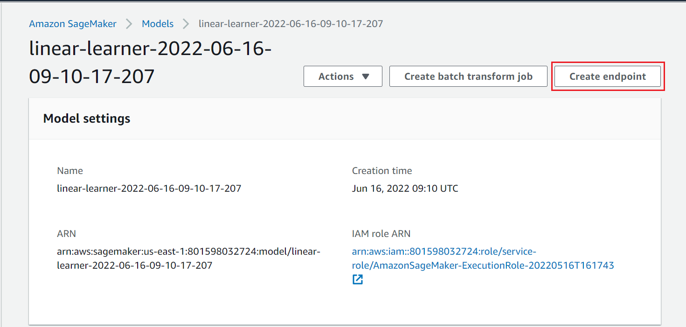Click the chevron separator after Amazon SageMaker
The height and width of the screenshot is (327, 686).
click(129, 24)
